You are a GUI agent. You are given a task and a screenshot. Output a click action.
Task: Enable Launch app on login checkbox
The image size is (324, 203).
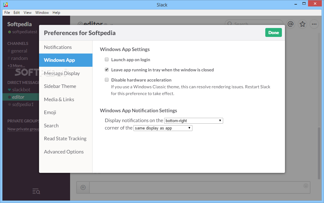107,60
